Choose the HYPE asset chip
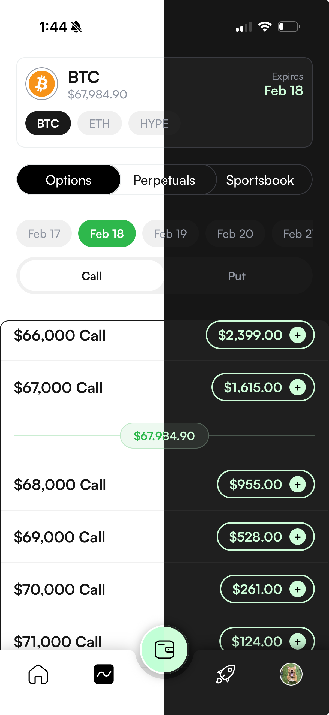 coord(154,124)
